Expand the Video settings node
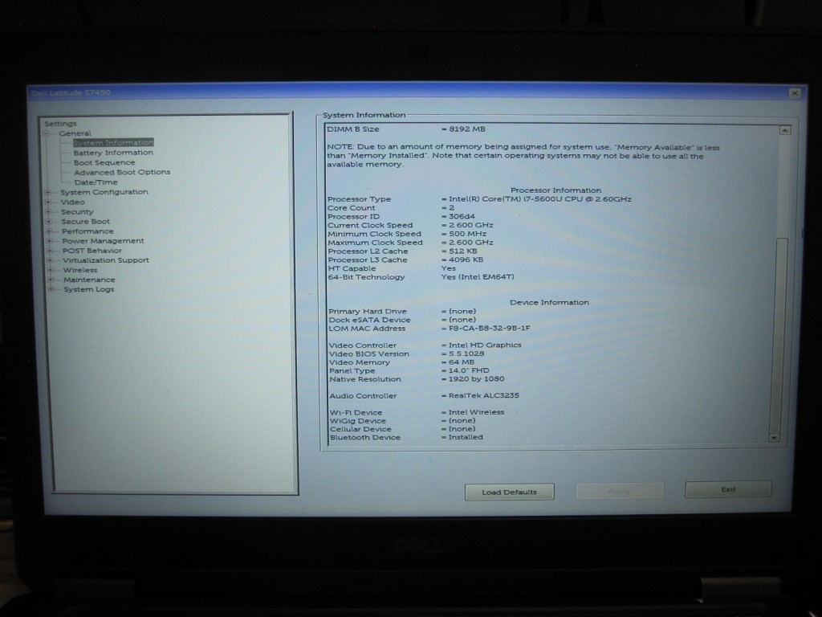This screenshot has width=822, height=617. point(48,202)
